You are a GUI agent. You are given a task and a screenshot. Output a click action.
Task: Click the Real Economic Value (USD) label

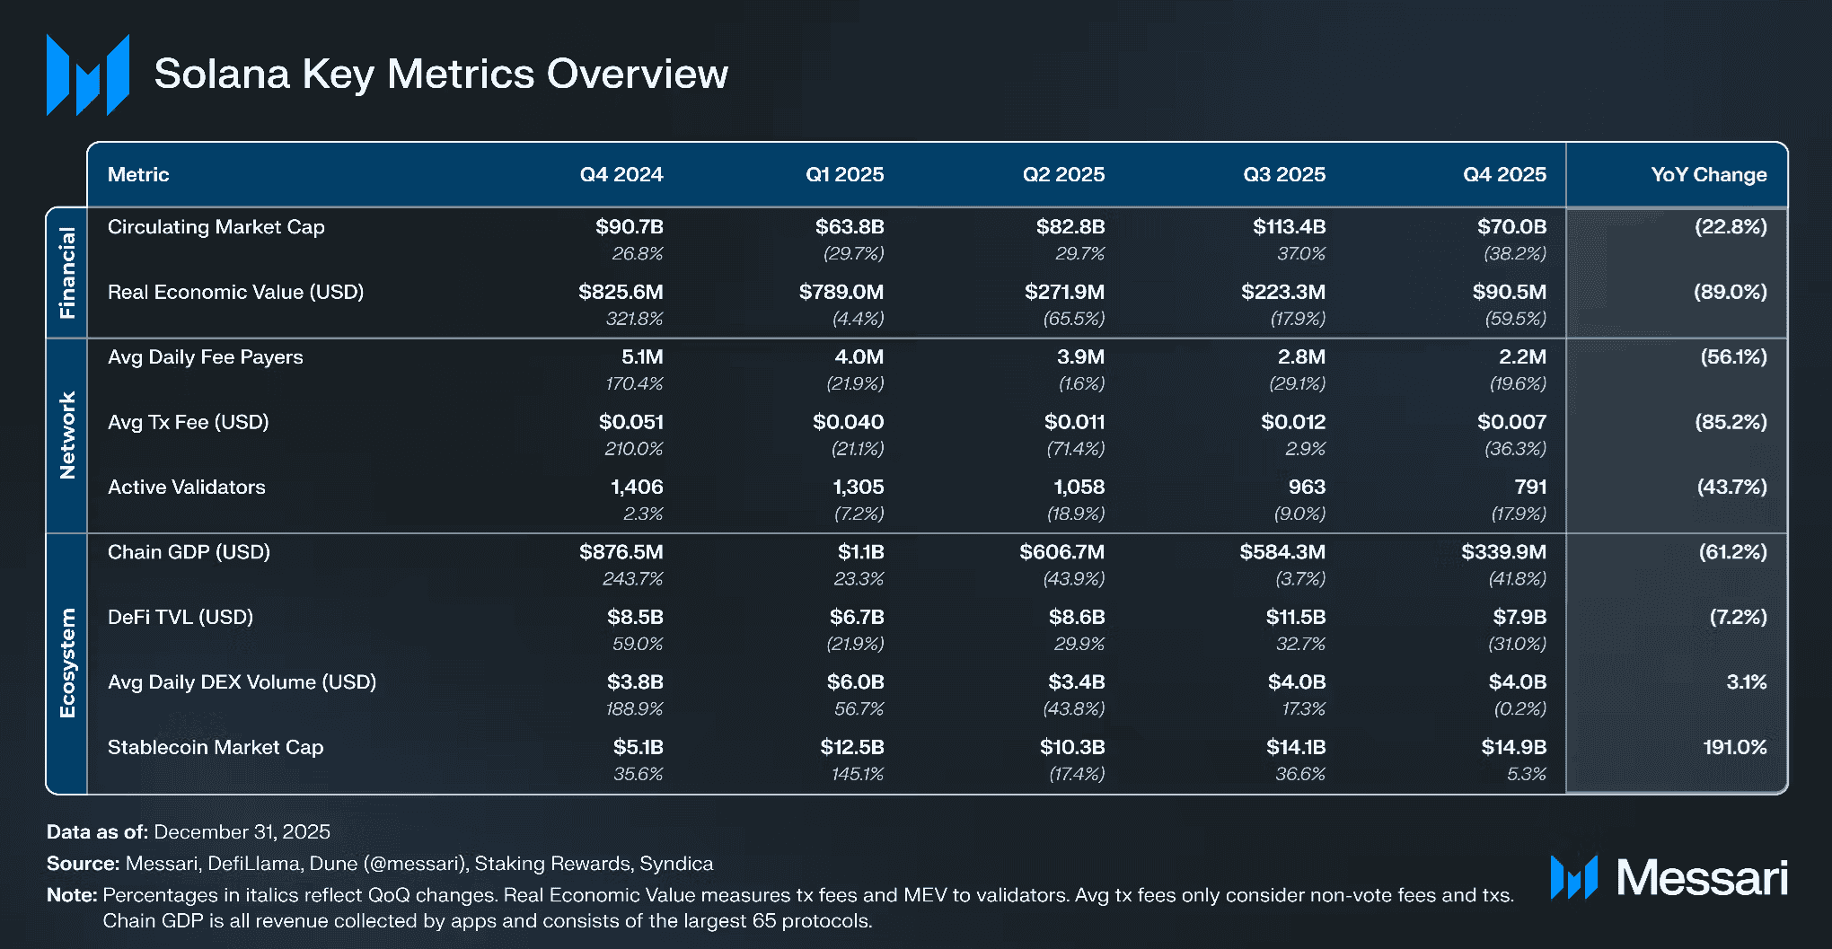tap(235, 293)
